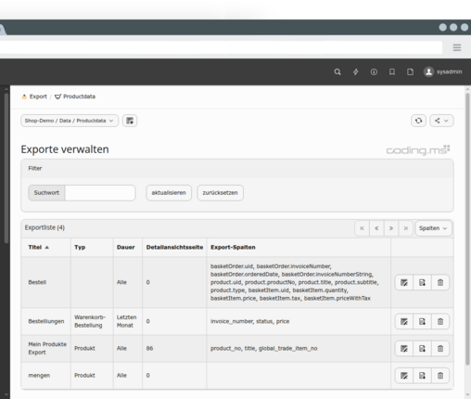Image resolution: width=471 pixels, height=399 pixels.
Task: Go to next page in Exportliste
Action: click(391, 228)
